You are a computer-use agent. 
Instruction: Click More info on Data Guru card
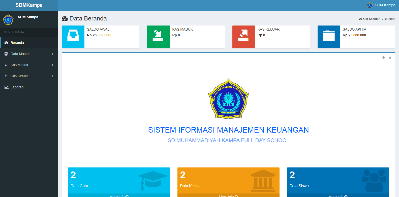[x=119, y=196]
